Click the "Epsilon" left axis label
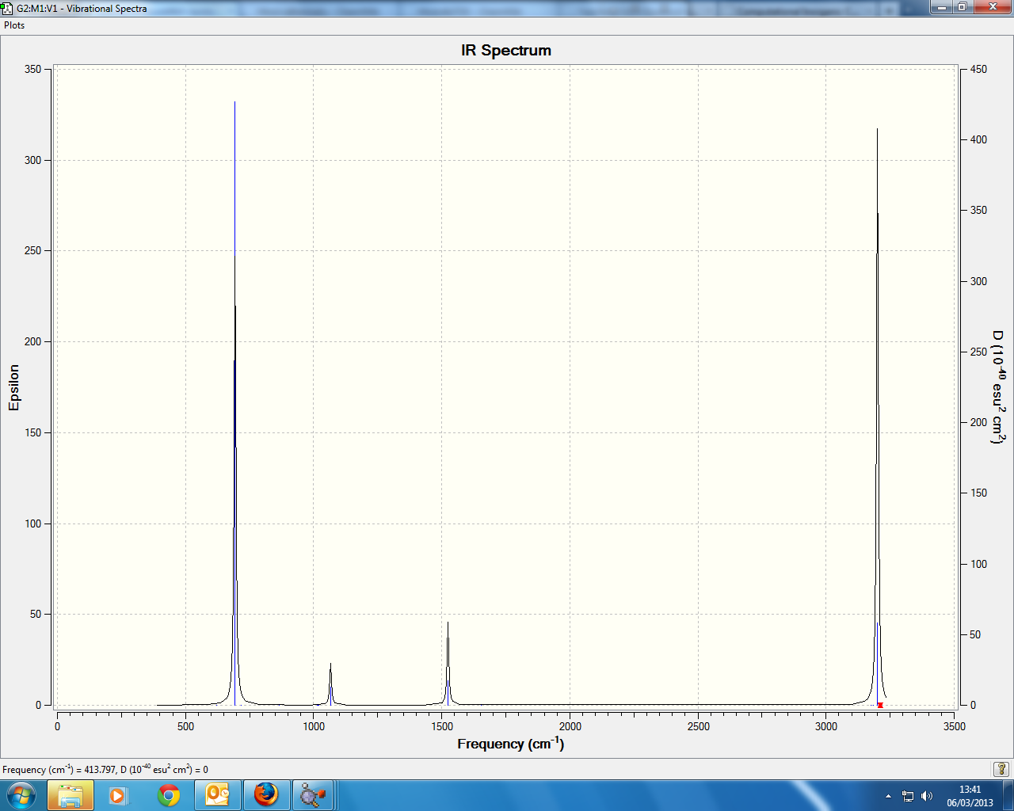 [14, 387]
